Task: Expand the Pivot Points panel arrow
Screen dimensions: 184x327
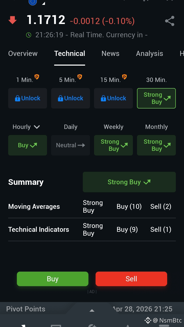Action: (92, 310)
